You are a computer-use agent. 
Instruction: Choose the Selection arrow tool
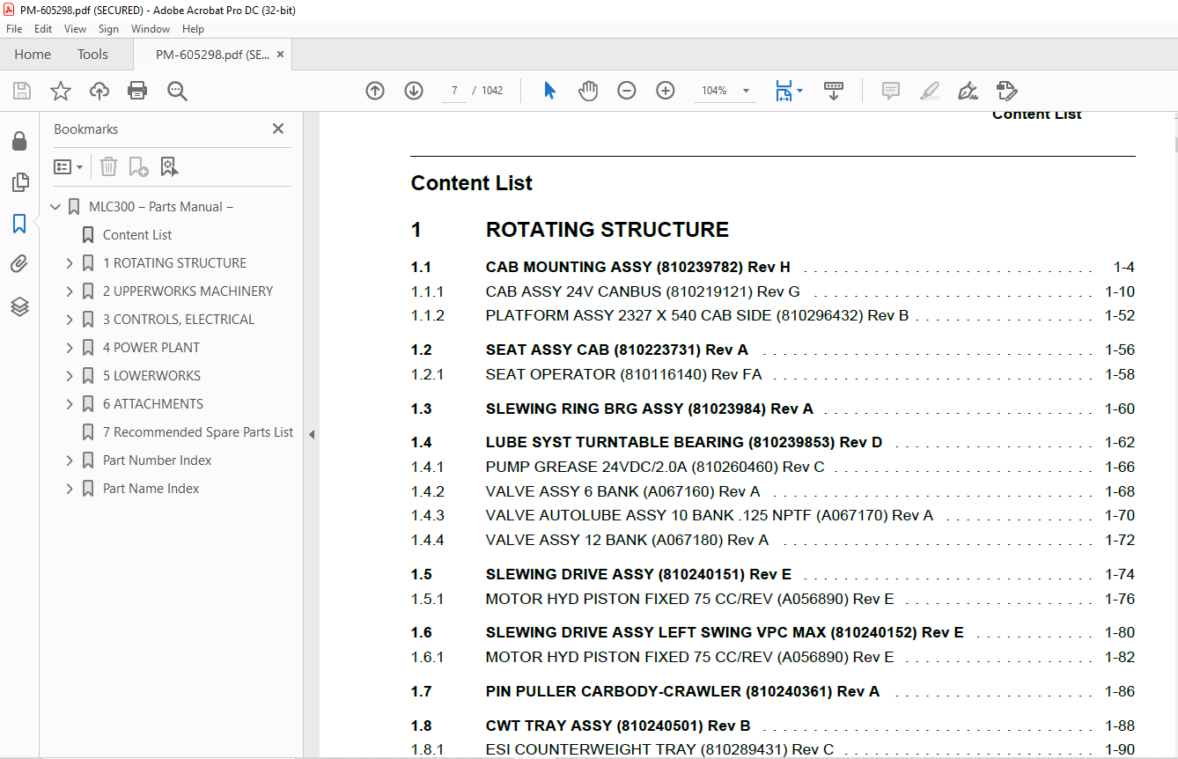(550, 91)
